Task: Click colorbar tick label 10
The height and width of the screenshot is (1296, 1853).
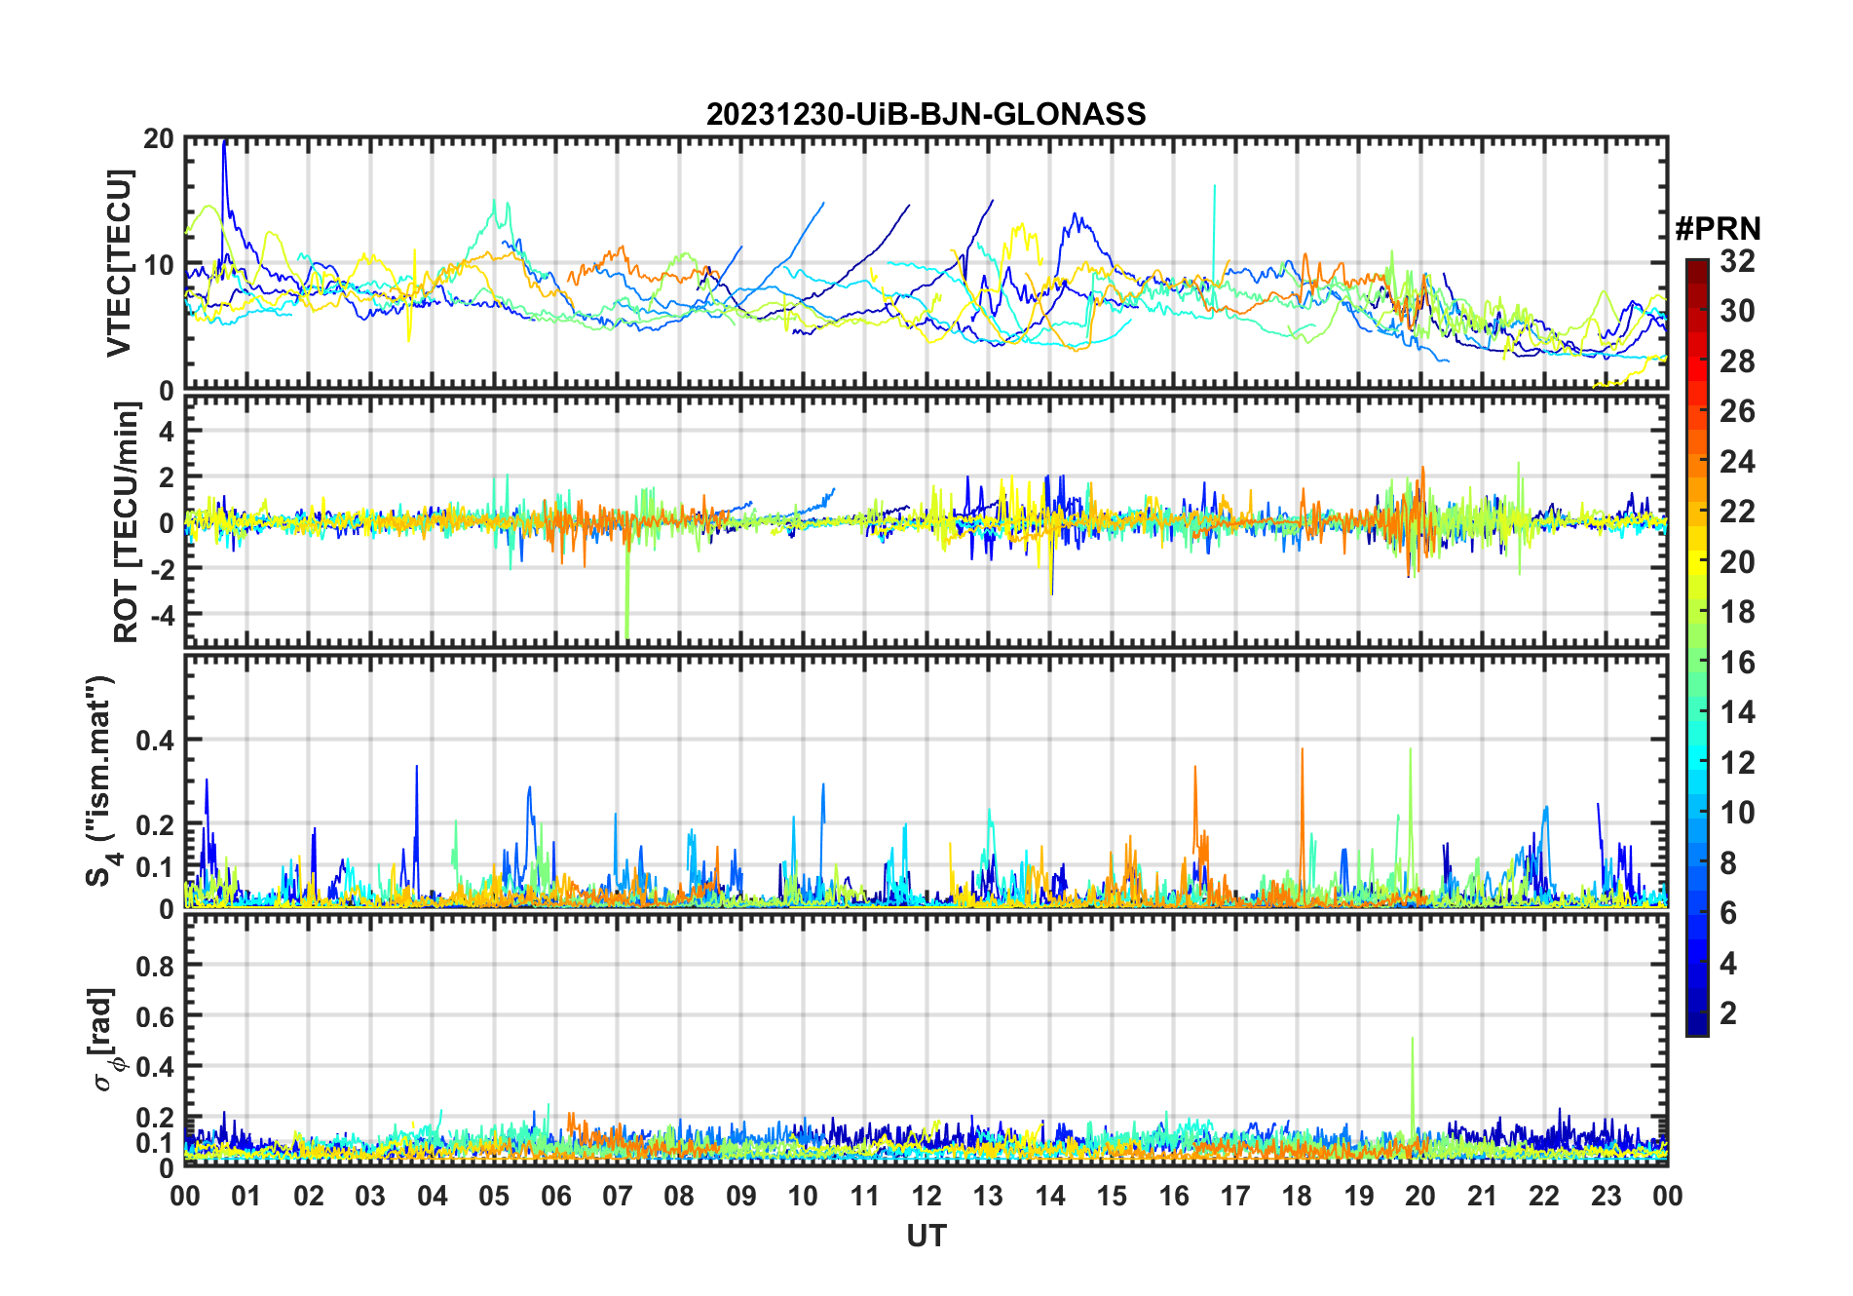Action: 1737,813
